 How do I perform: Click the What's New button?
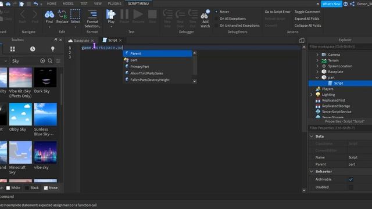331,4
